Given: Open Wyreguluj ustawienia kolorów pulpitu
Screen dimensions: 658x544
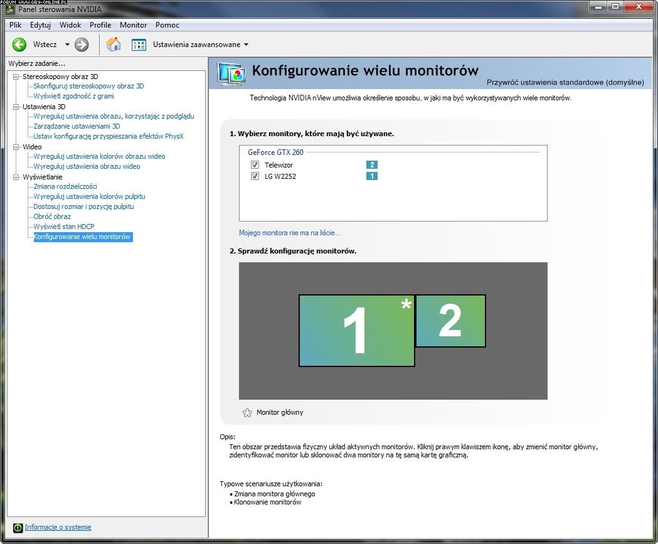Looking at the screenshot, I should click(89, 196).
